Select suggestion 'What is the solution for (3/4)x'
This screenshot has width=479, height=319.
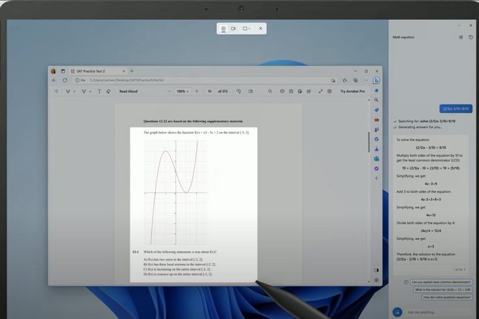443,290
